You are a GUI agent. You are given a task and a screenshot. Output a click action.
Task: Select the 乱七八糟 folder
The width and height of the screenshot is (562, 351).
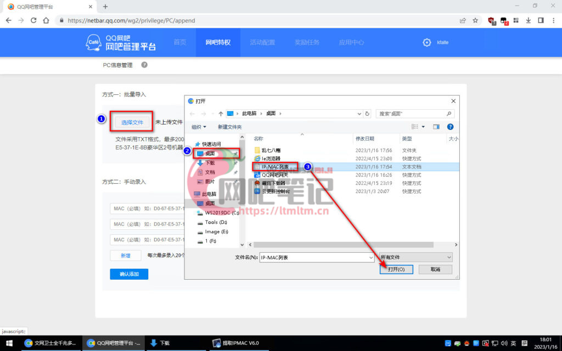click(271, 150)
